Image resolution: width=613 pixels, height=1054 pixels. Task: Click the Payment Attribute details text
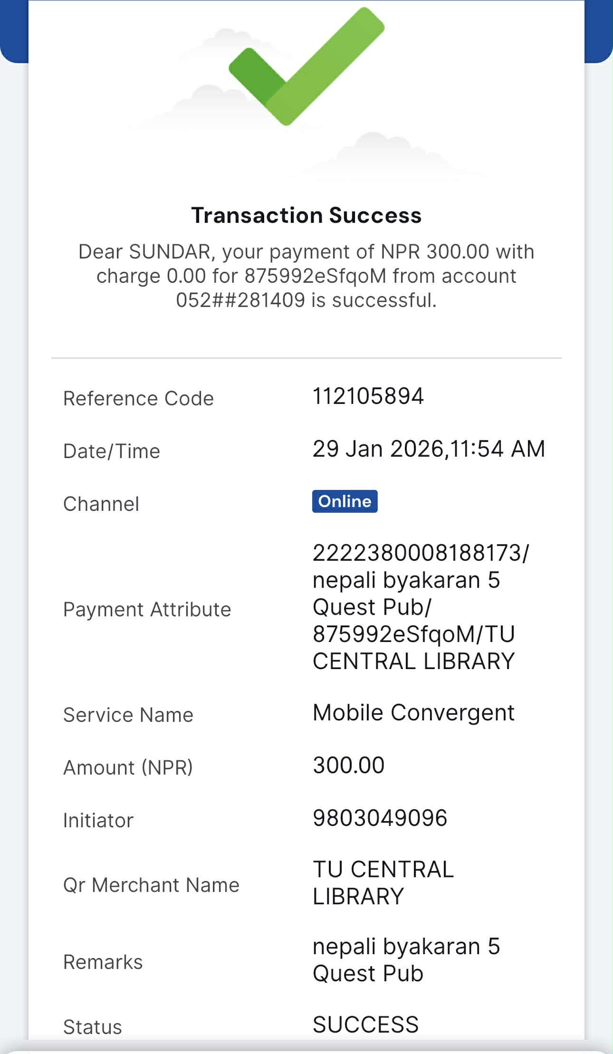[420, 607]
